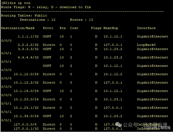Click 'LoopBack0' interface of 2.2.2.2/32

(146, 45)
